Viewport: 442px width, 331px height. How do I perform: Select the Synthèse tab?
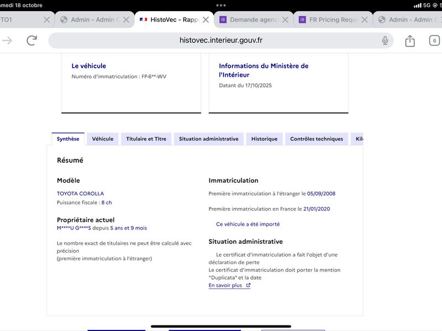click(x=68, y=139)
